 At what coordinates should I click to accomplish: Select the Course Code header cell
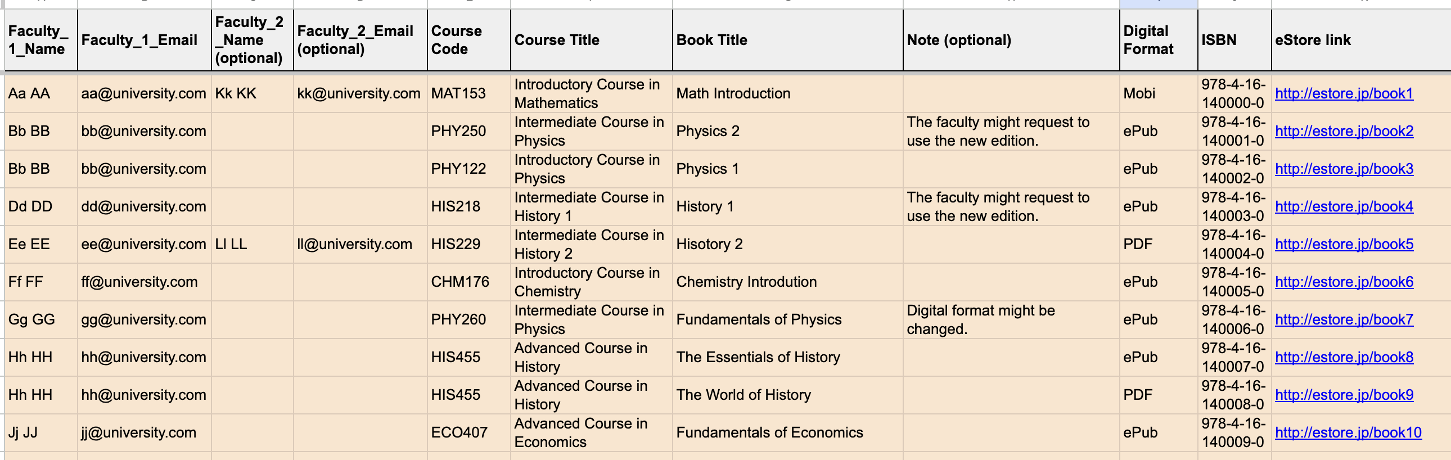(468, 40)
